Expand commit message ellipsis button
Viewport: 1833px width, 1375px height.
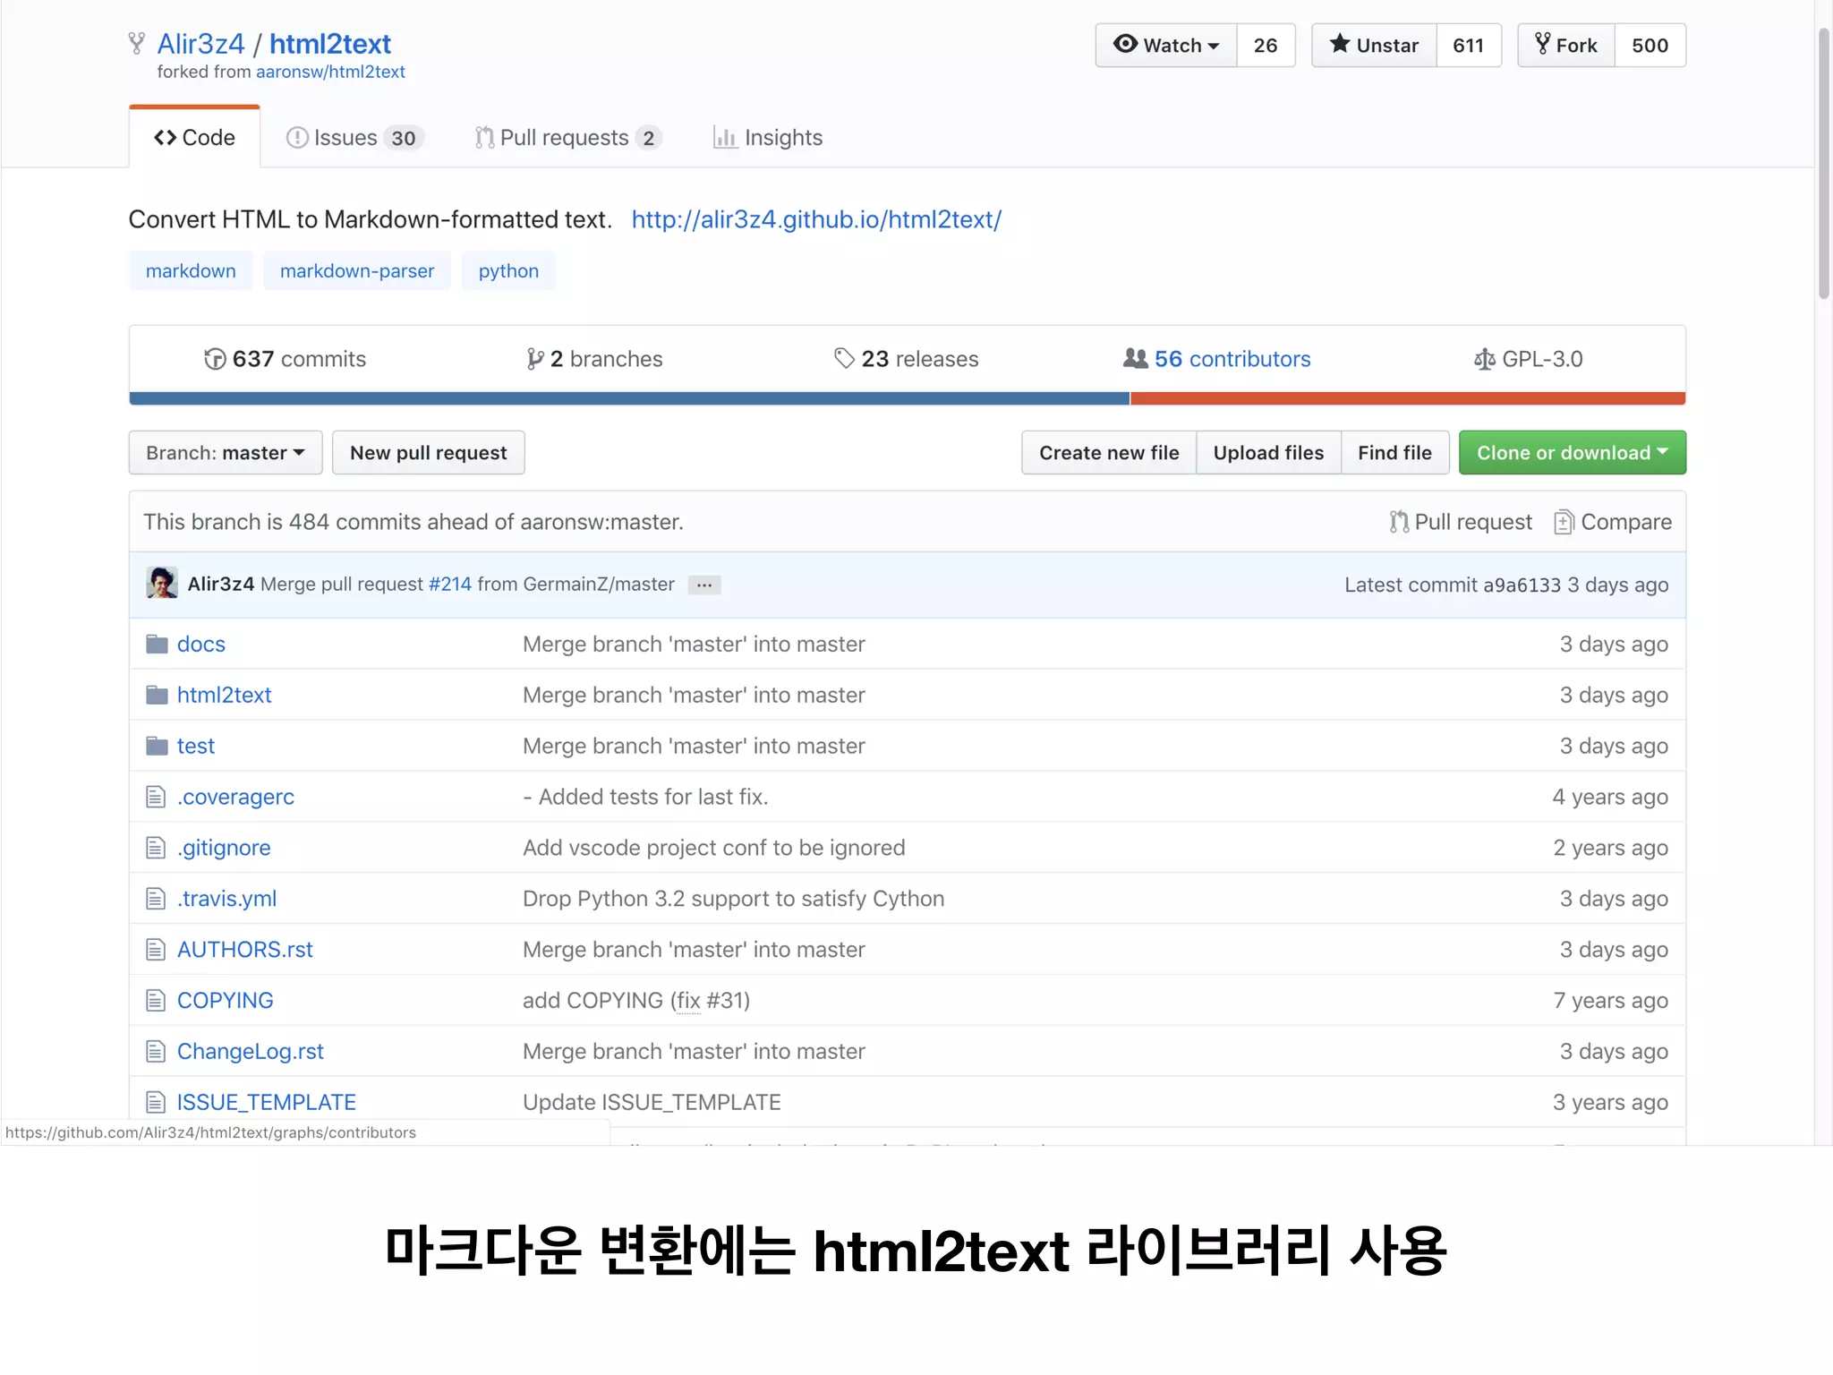(704, 585)
